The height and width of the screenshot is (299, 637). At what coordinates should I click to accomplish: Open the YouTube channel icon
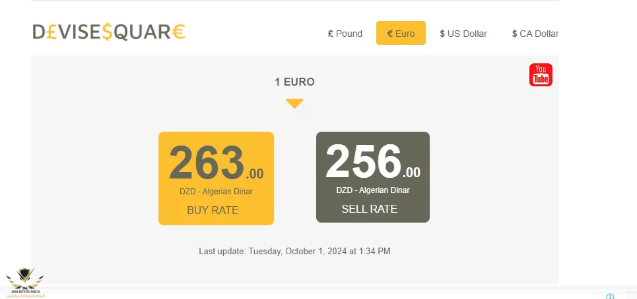point(541,74)
